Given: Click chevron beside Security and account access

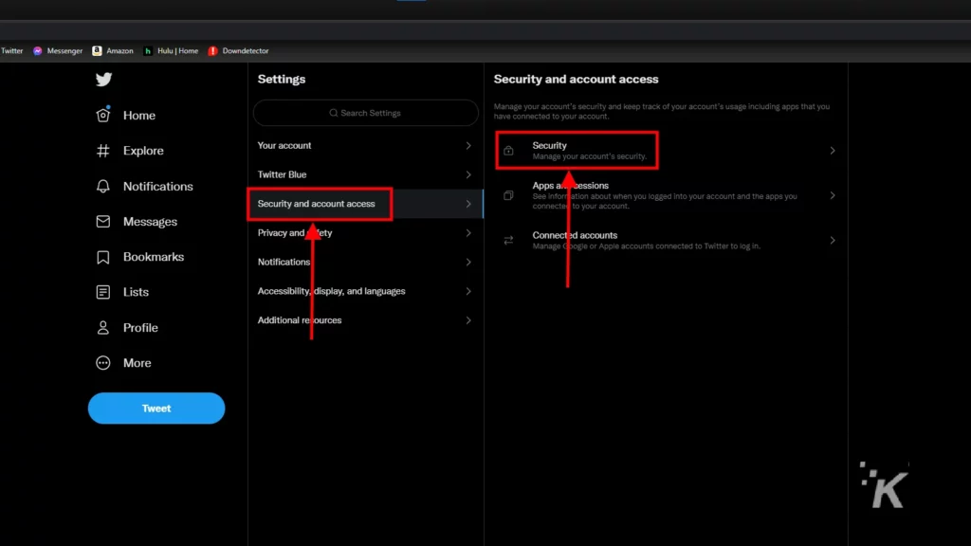Looking at the screenshot, I should click(468, 204).
